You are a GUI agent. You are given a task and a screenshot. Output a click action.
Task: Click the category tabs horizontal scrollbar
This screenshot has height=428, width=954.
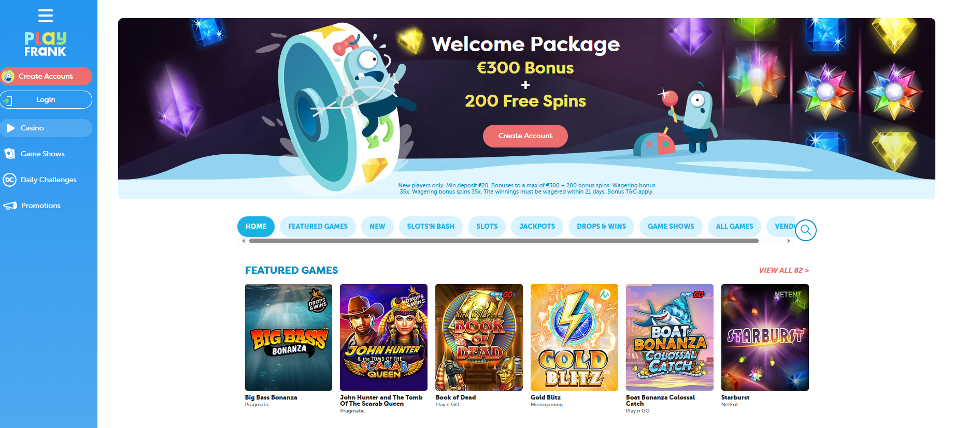pyautogui.click(x=504, y=241)
